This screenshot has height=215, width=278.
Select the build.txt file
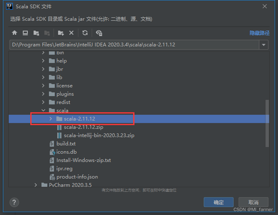67,143
